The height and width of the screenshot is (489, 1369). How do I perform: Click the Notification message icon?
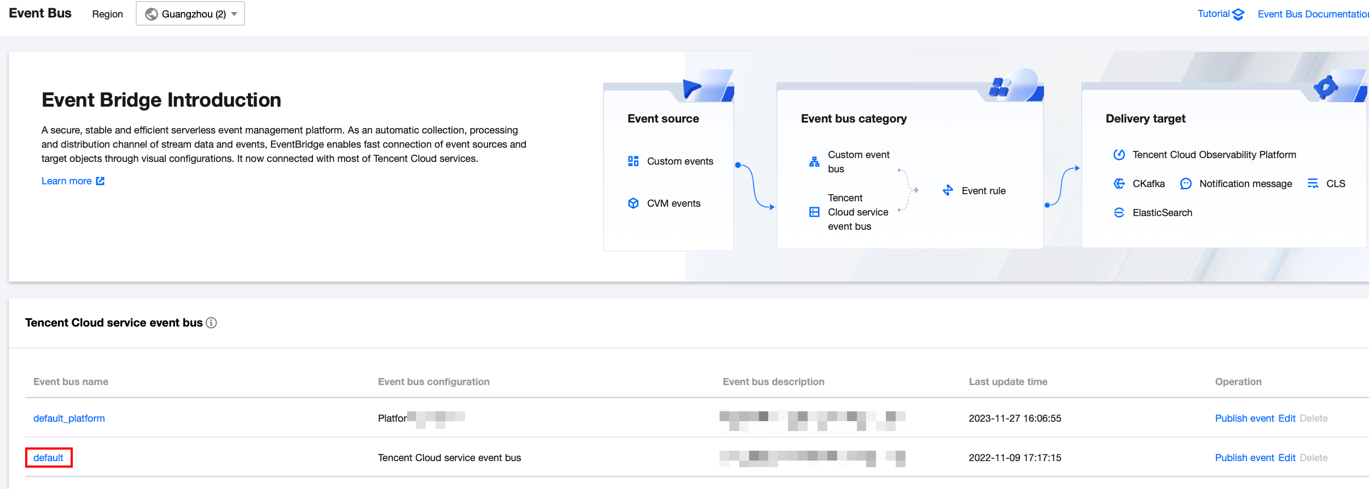[x=1186, y=184]
